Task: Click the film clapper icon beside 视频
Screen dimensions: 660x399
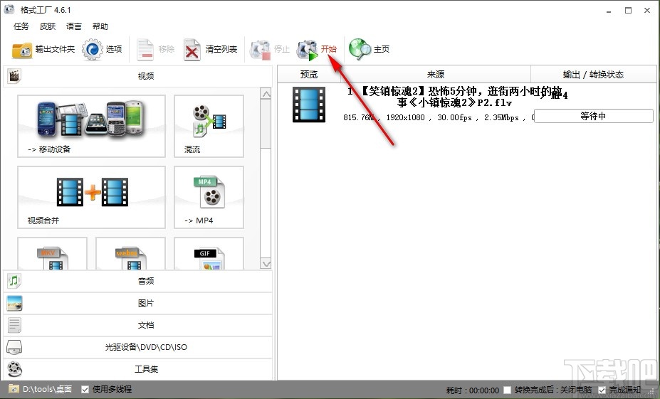Action: pos(14,76)
